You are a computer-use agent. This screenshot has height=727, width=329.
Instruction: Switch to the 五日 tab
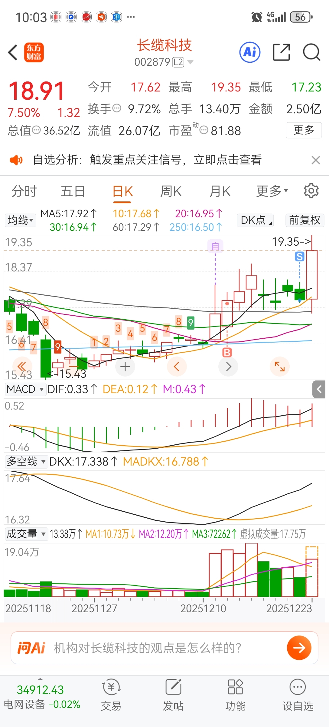(x=73, y=191)
